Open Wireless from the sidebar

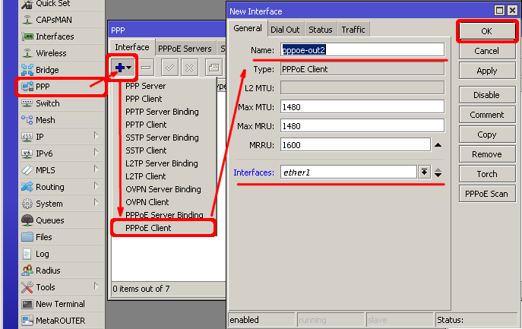(x=51, y=53)
